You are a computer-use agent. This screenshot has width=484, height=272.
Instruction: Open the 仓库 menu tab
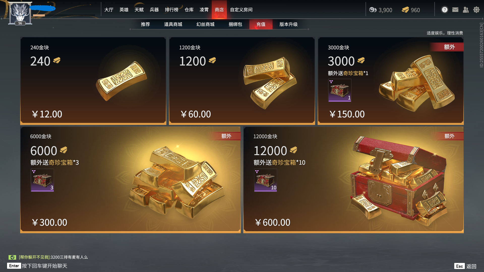coord(189,10)
